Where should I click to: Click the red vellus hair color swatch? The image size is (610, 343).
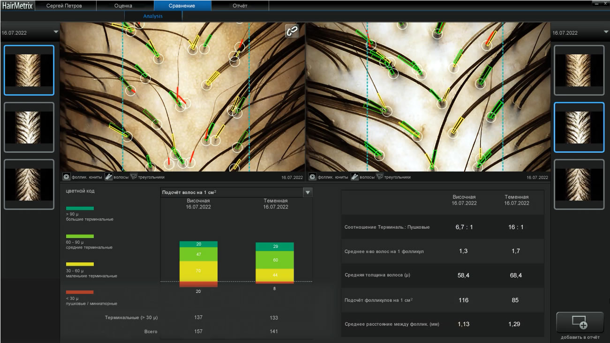point(80,292)
